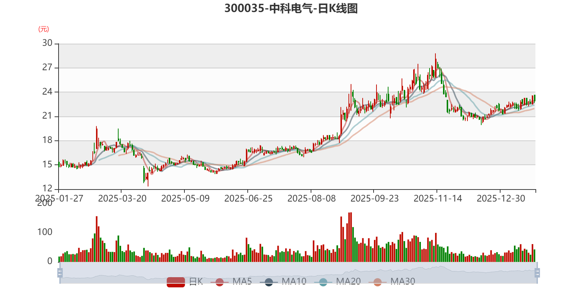Click the tallest volume bar in September
The height and width of the screenshot is (291, 582).
(x=351, y=237)
